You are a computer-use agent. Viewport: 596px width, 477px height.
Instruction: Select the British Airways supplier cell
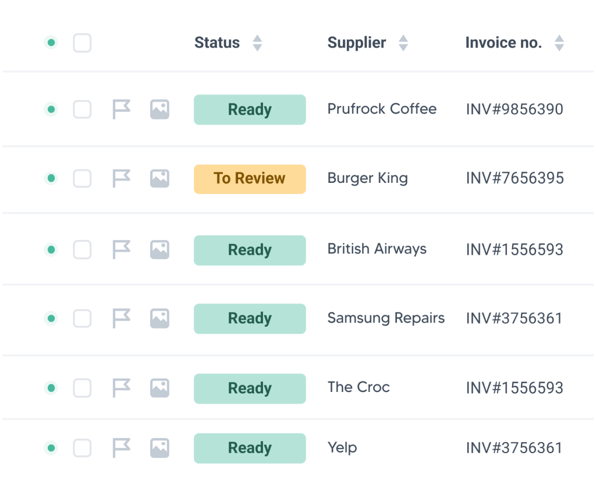[x=377, y=249]
